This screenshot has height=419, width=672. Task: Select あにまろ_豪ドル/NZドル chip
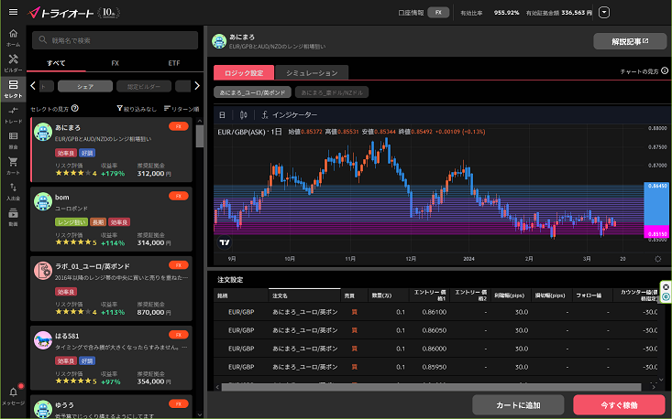[x=332, y=91]
